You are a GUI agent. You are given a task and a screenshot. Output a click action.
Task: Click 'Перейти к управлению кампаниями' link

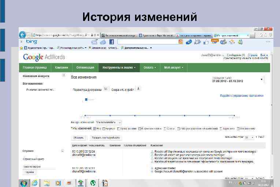point(242,96)
